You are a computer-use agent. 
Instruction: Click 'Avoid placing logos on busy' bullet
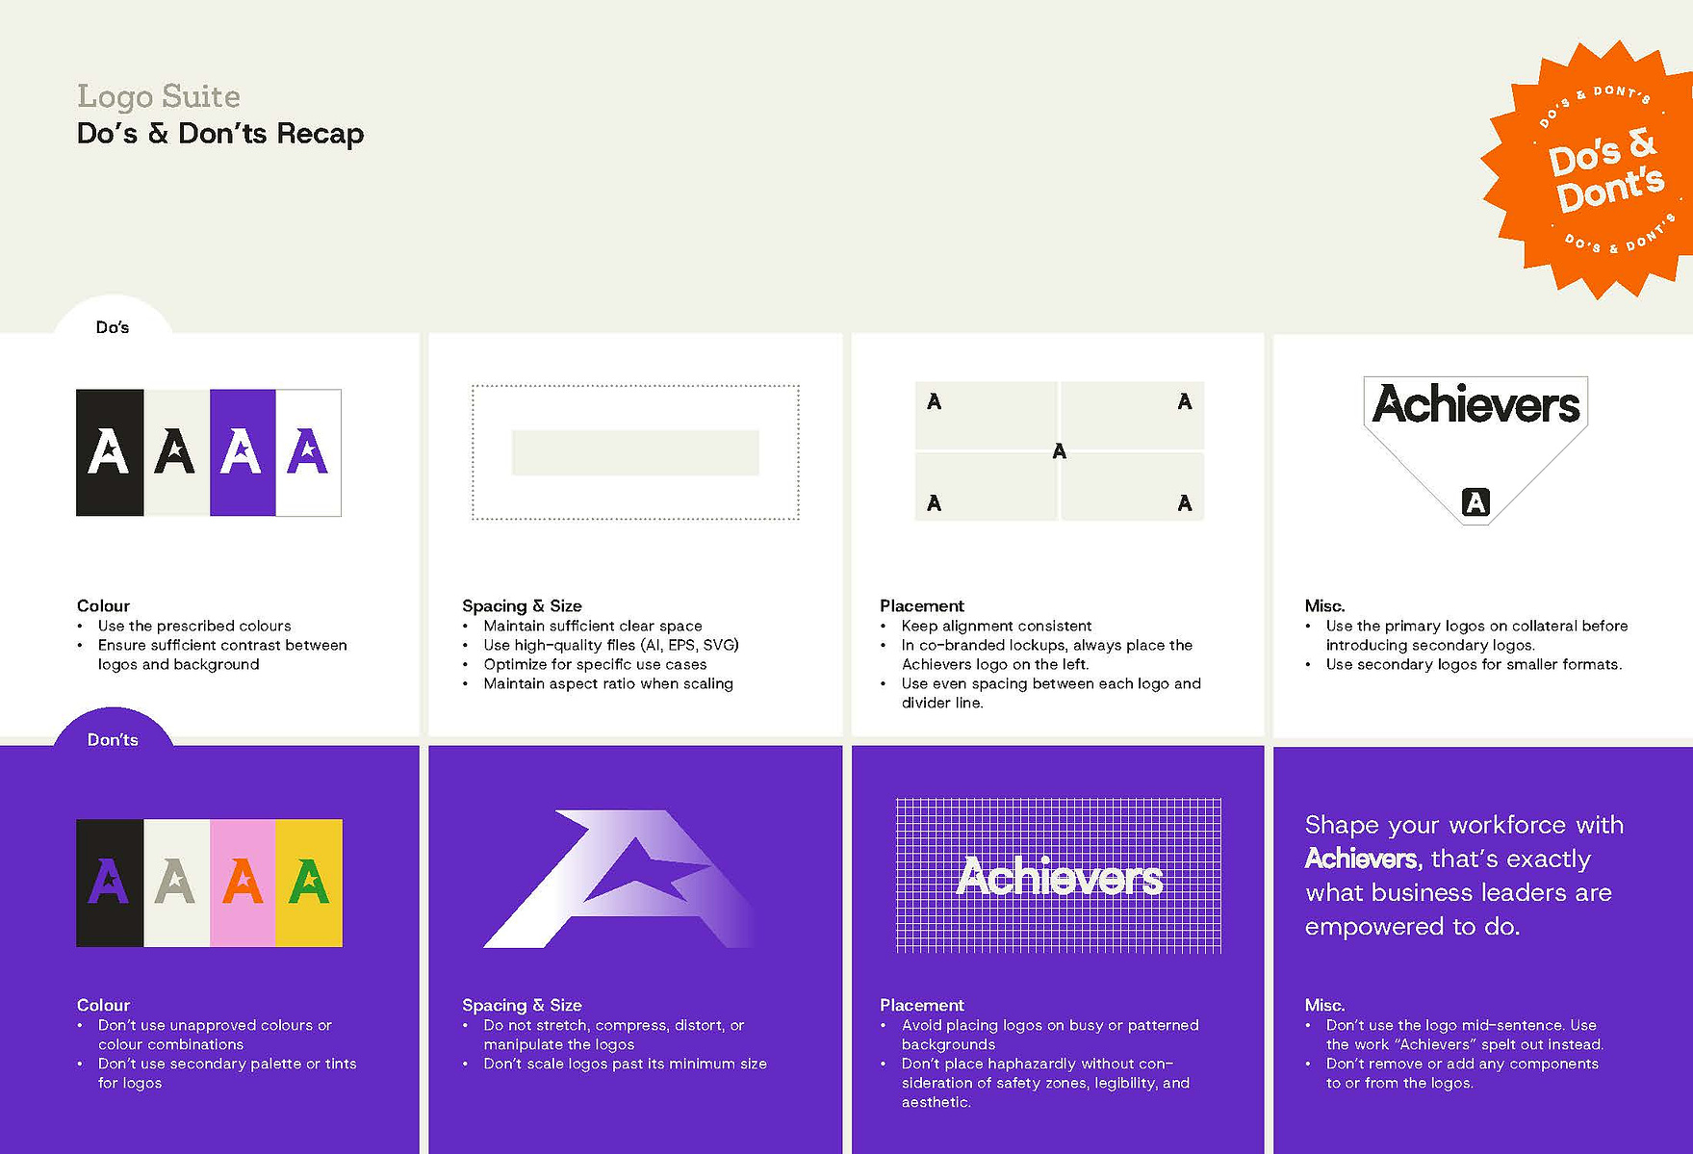(1050, 1035)
